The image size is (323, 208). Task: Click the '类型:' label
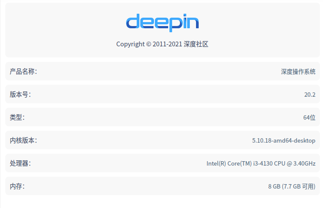tap(17, 117)
